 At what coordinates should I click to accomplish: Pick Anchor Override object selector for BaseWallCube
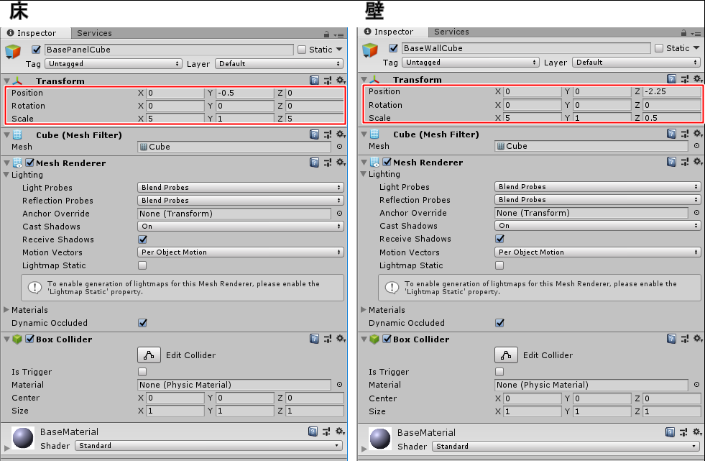696,212
